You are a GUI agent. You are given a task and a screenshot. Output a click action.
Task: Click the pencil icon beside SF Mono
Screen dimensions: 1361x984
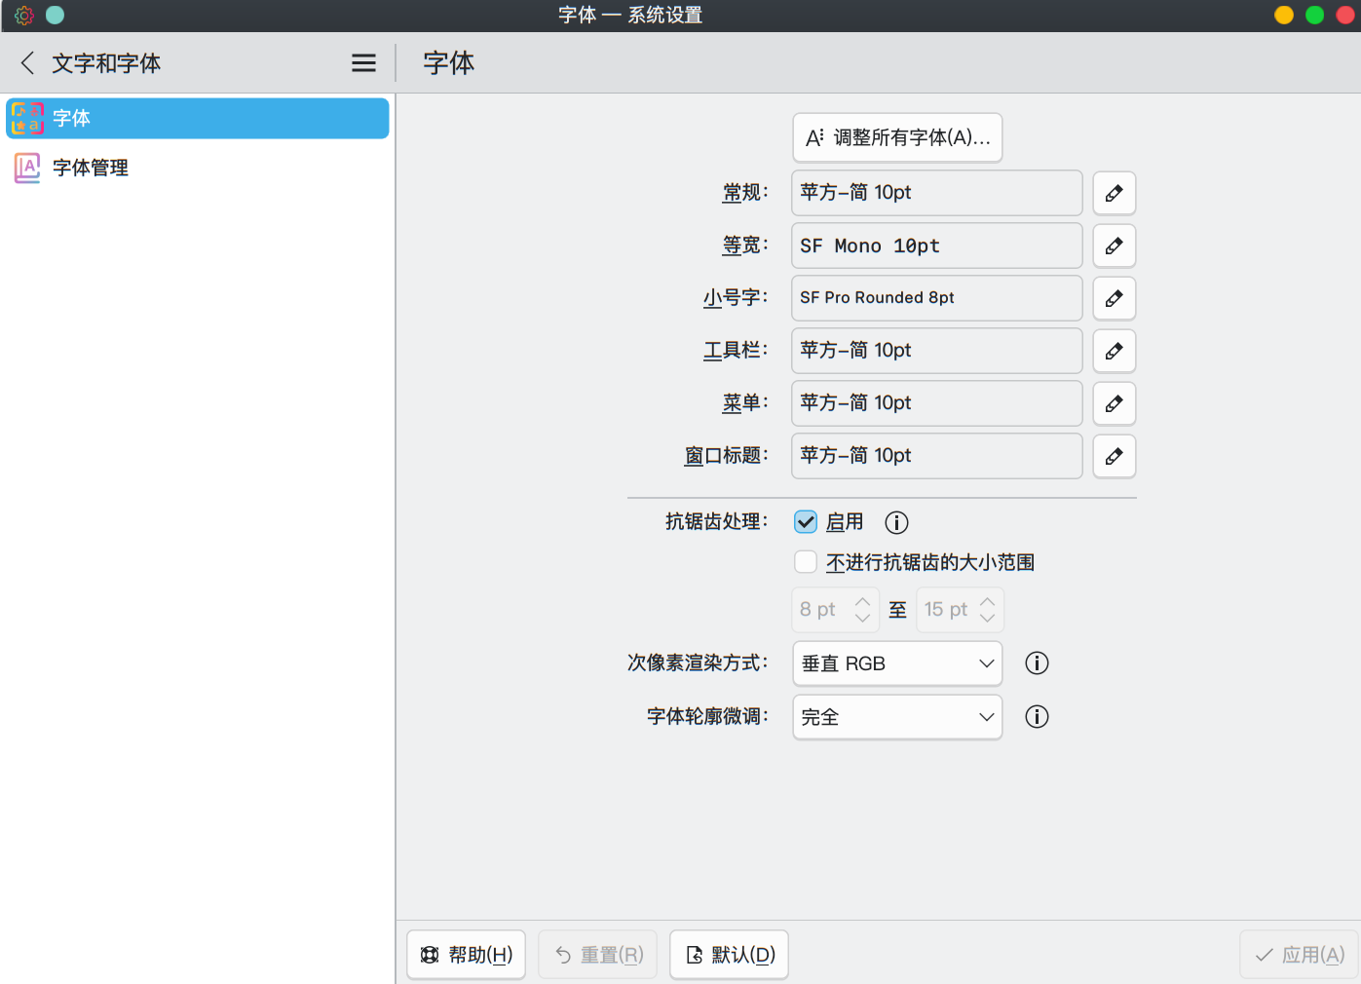point(1114,246)
